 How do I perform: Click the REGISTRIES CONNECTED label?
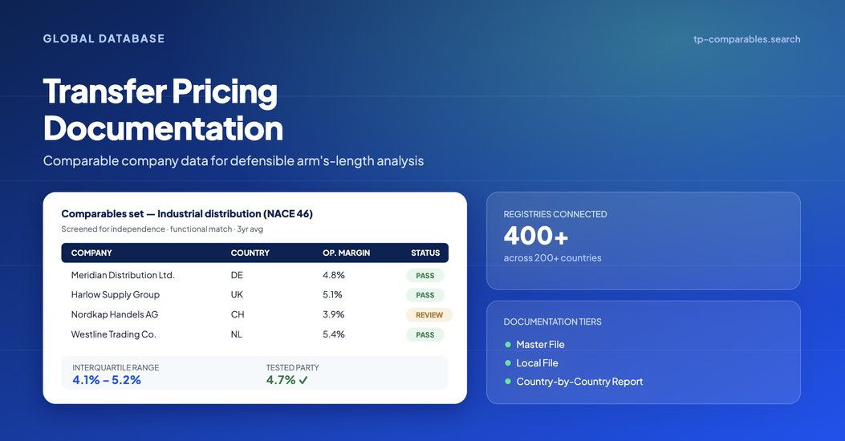pyautogui.click(x=555, y=214)
